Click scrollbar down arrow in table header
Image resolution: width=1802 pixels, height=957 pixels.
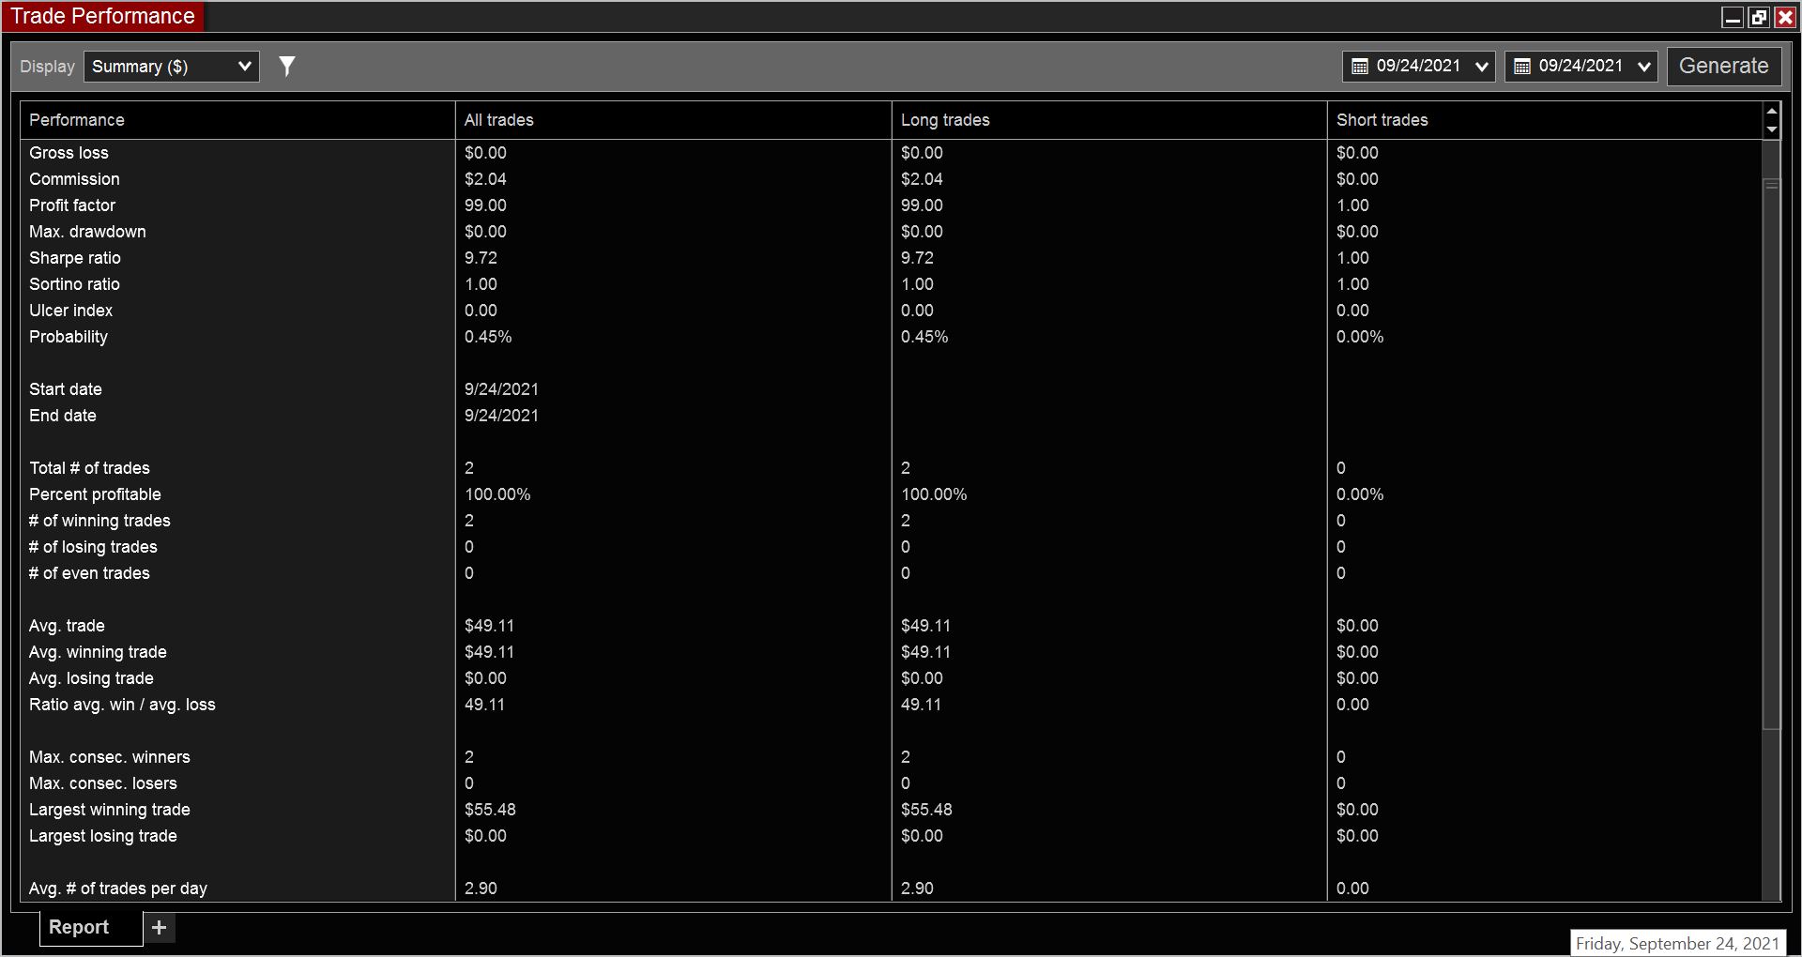click(x=1772, y=130)
